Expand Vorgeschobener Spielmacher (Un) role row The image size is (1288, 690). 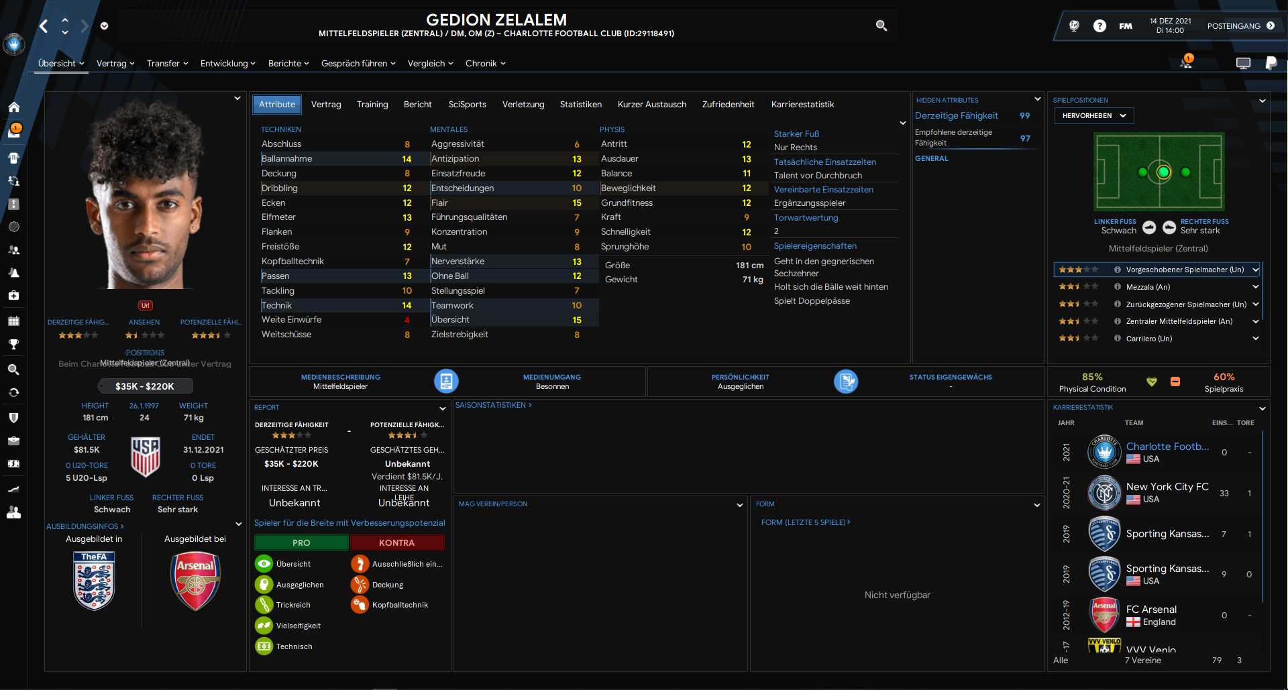(1255, 270)
